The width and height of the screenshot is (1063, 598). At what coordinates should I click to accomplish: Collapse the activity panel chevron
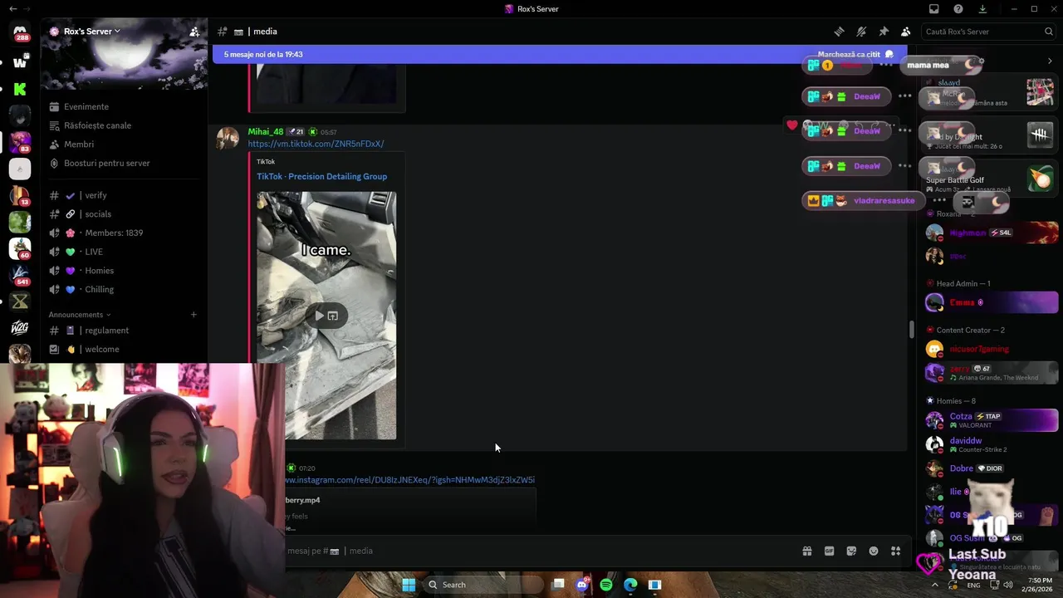[1050, 61]
